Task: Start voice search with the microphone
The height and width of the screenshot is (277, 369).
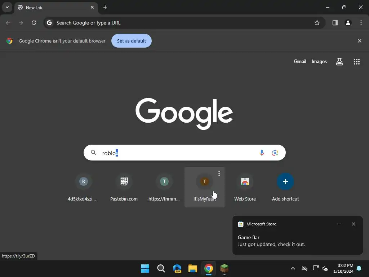Action: 262,153
